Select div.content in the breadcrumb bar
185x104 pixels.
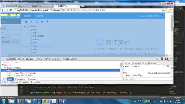32,79
